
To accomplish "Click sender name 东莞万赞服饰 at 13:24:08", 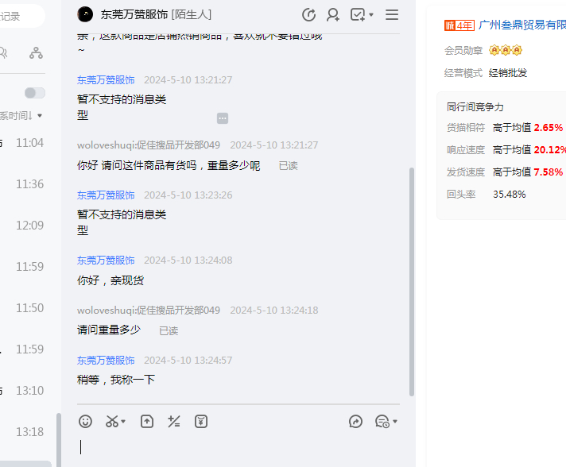I will pos(106,261).
